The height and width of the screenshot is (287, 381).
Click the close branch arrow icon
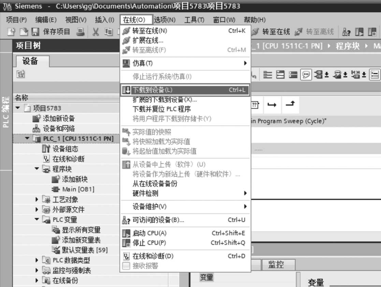pyautogui.click(x=290, y=105)
